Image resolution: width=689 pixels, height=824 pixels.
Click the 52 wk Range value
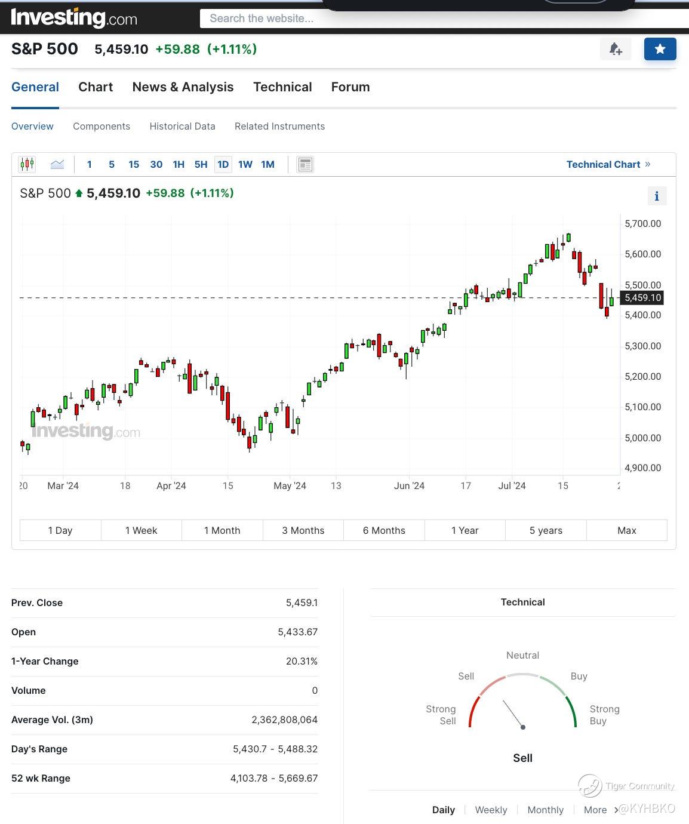[274, 778]
